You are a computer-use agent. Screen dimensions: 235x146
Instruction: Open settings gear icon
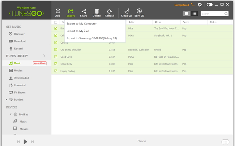click(200, 5)
